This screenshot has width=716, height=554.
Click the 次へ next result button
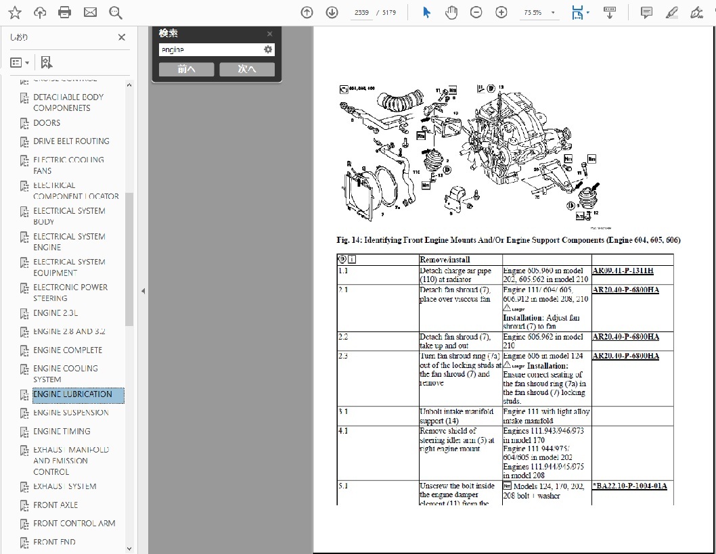247,70
